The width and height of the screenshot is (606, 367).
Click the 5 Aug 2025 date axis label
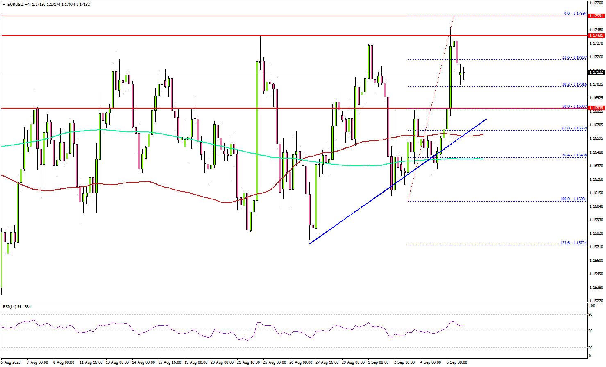tap(10, 362)
